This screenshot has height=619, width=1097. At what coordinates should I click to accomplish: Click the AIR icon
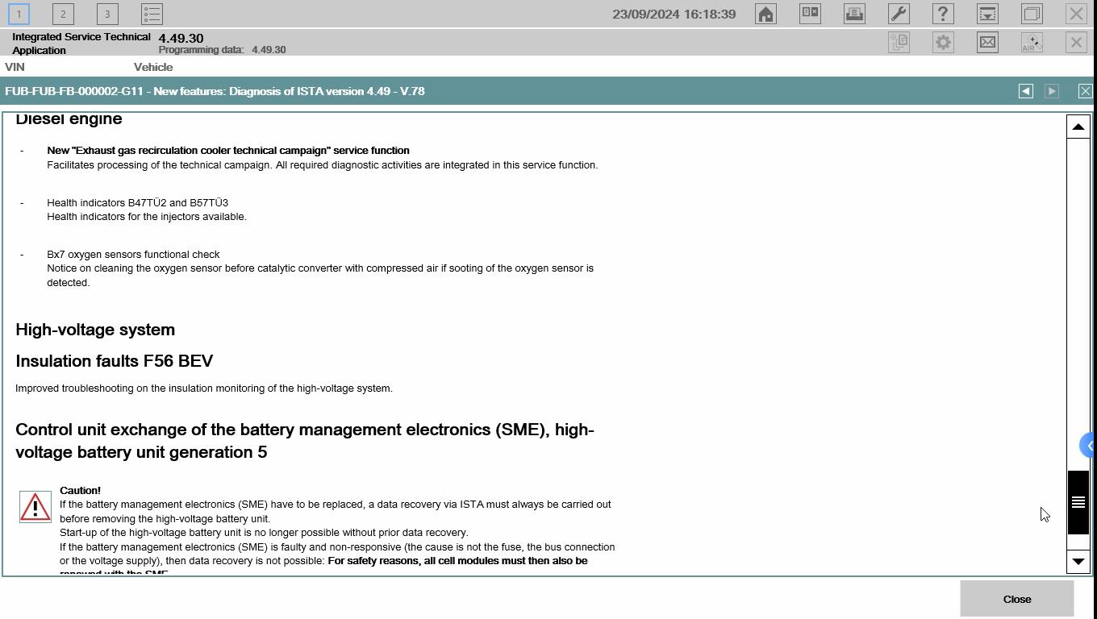click(1032, 42)
